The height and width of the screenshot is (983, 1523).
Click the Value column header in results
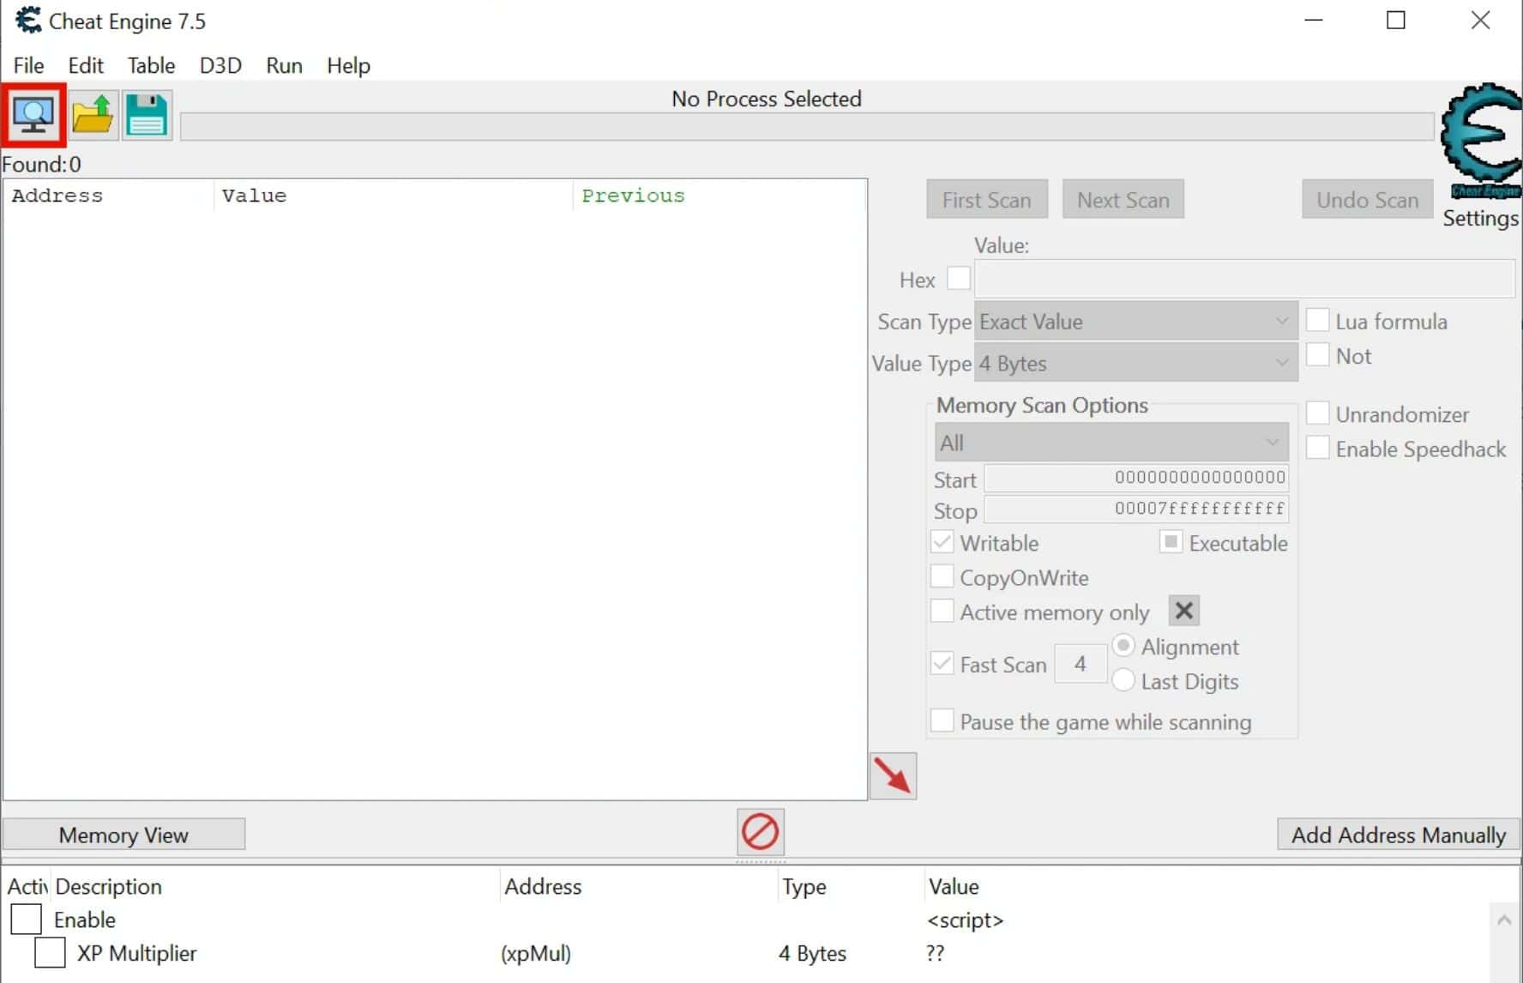393,196
